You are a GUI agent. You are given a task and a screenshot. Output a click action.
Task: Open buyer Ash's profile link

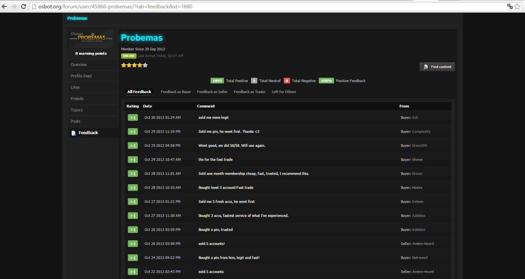(x=415, y=117)
